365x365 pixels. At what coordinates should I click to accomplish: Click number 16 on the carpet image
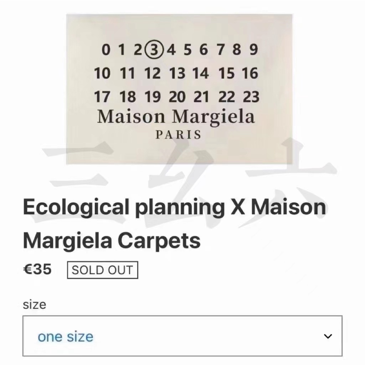250,73
